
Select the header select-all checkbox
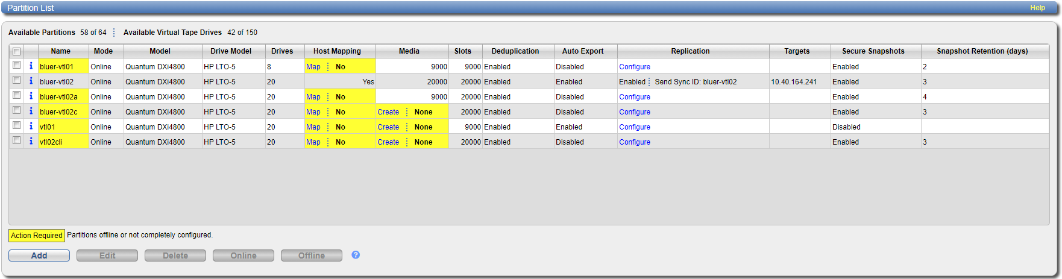click(x=17, y=51)
